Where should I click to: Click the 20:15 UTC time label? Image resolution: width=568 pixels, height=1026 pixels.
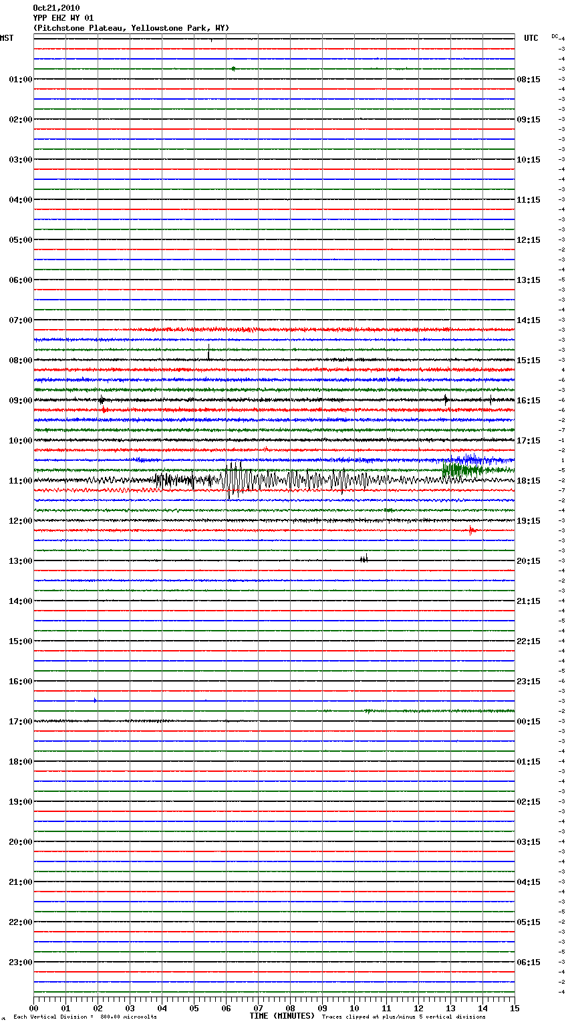[x=529, y=561]
